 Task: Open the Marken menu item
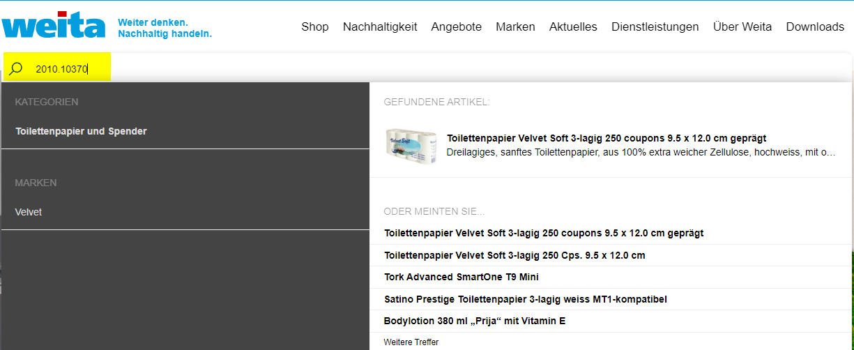pos(516,26)
